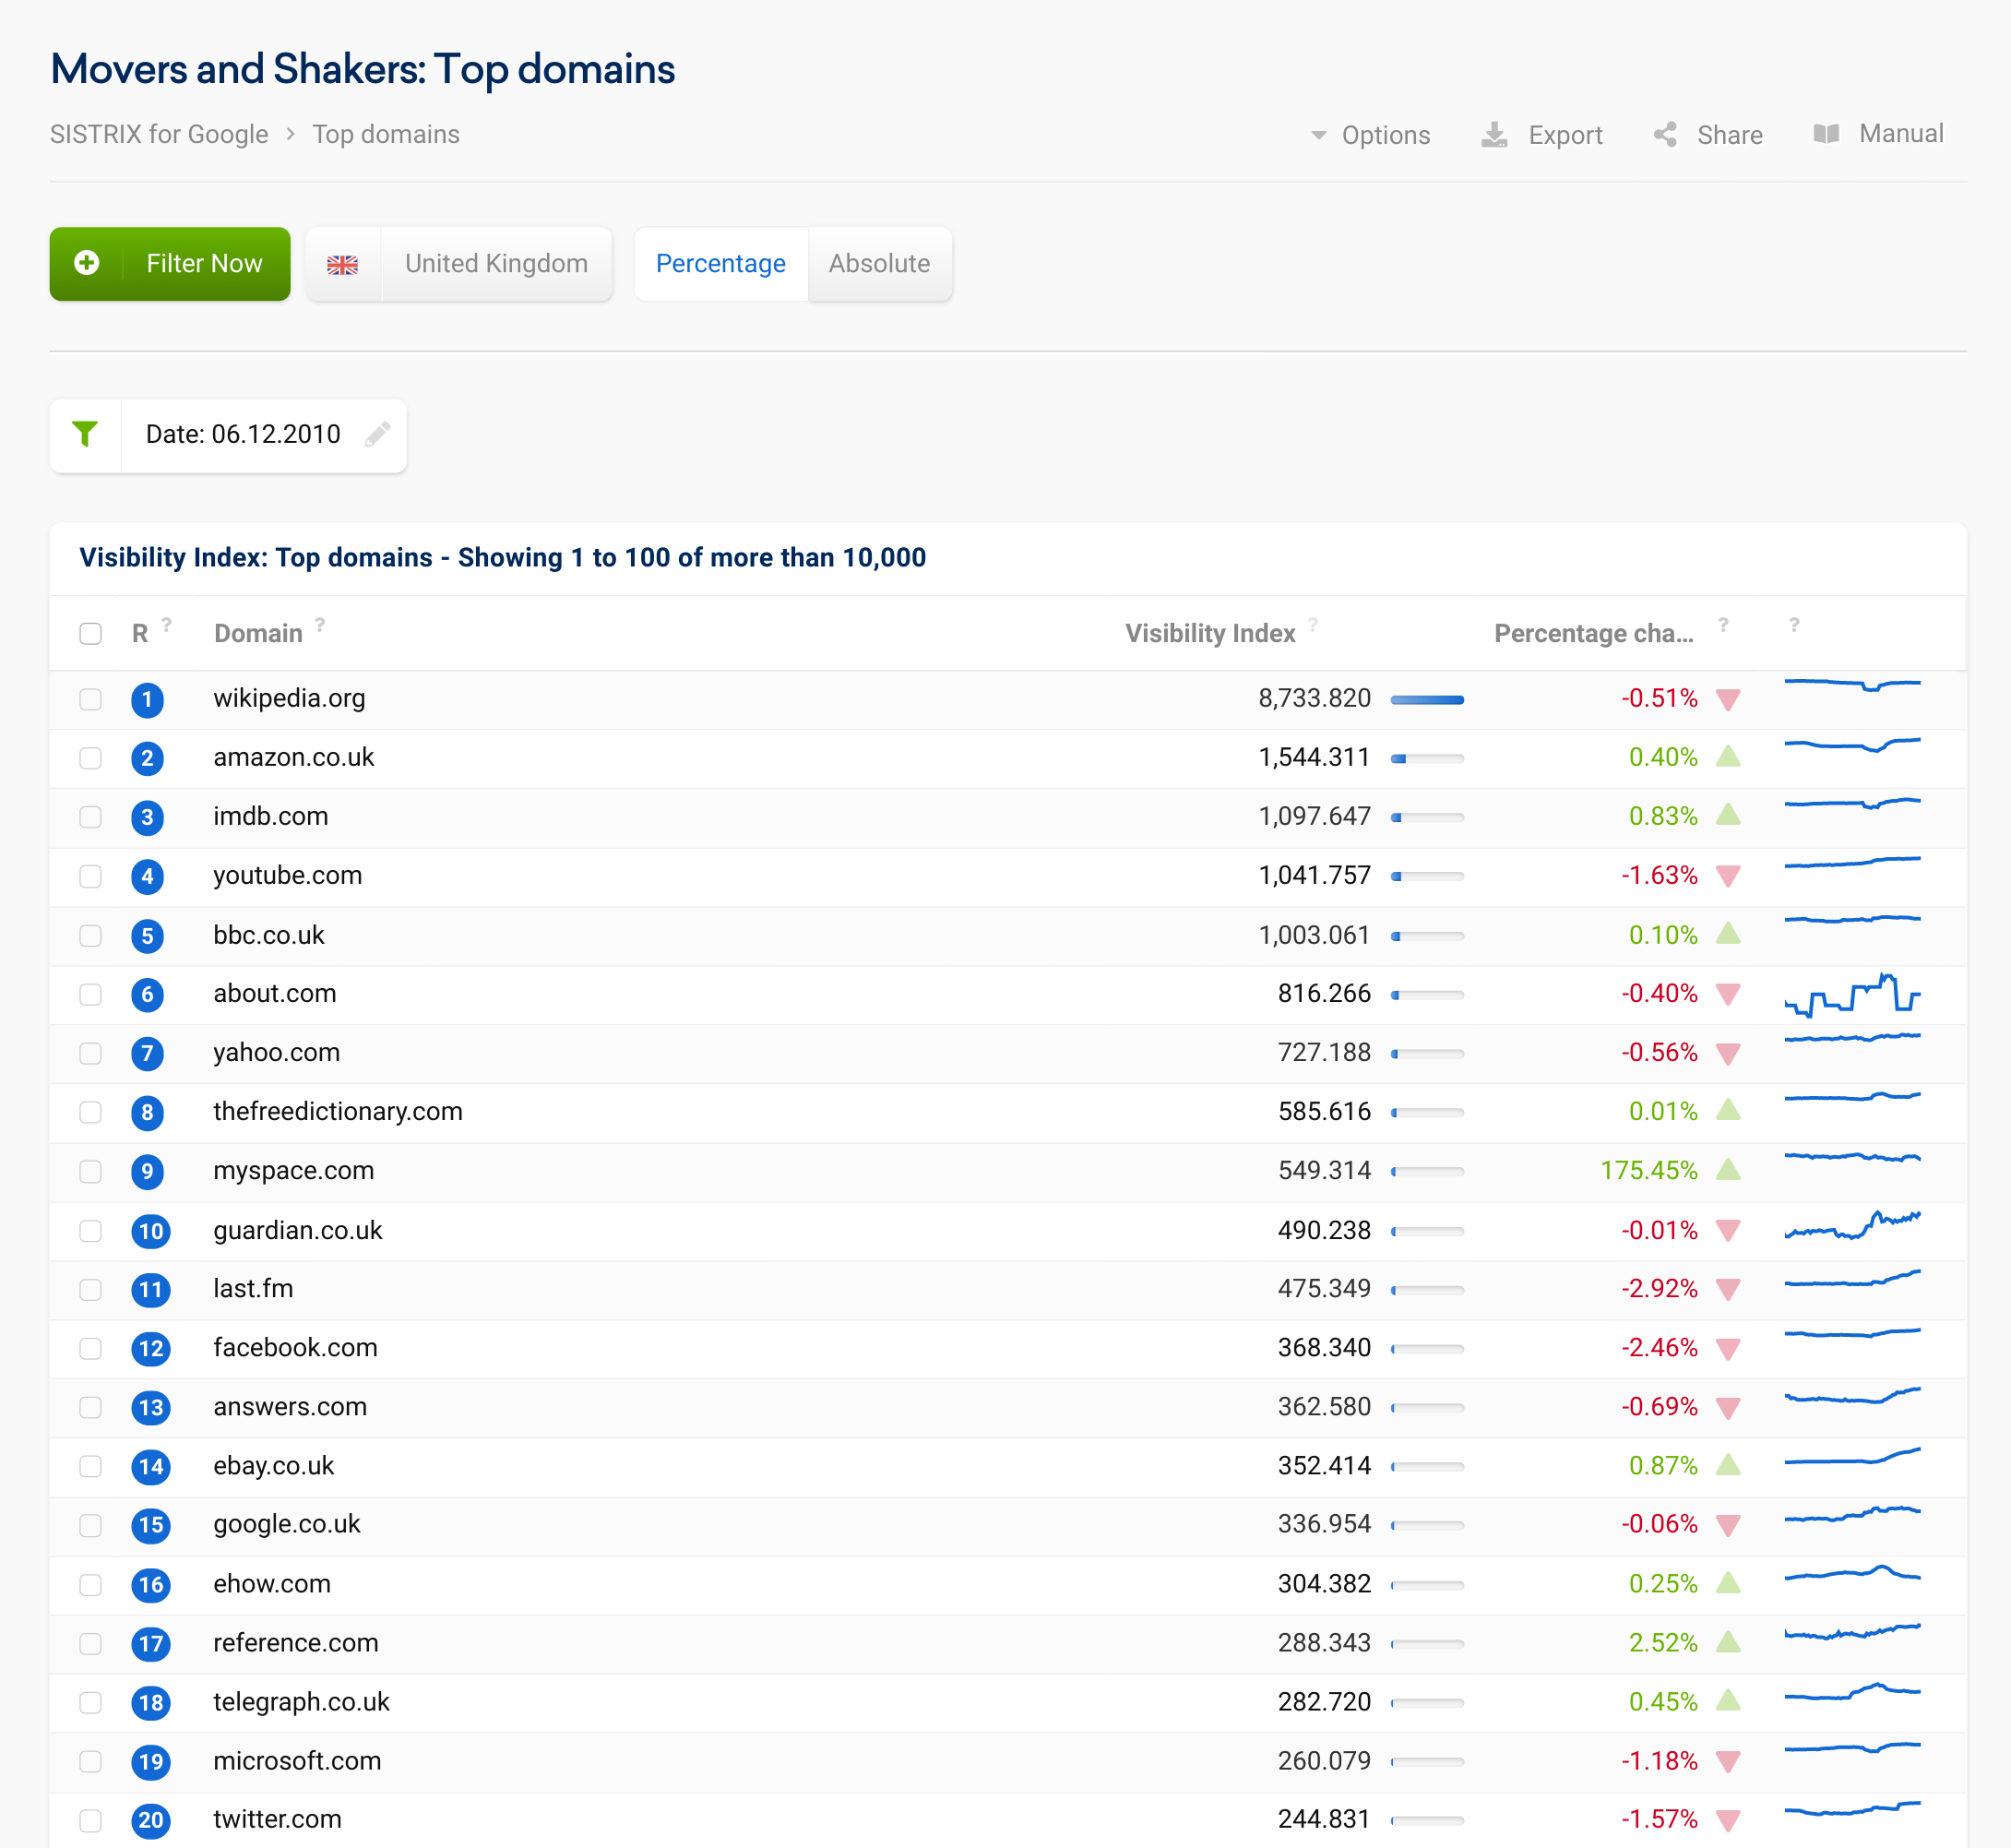Open the about.com sparkline chart
This screenshot has width=2011, height=1848.
(1852, 994)
